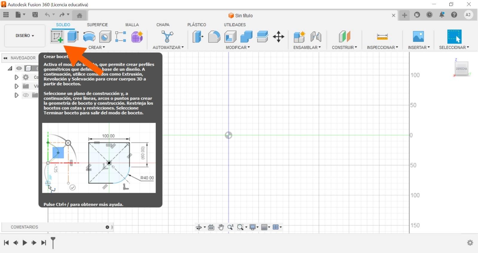The width and height of the screenshot is (478, 253).
Task: Switch to the SÓLIDO tab
Action: (x=63, y=25)
